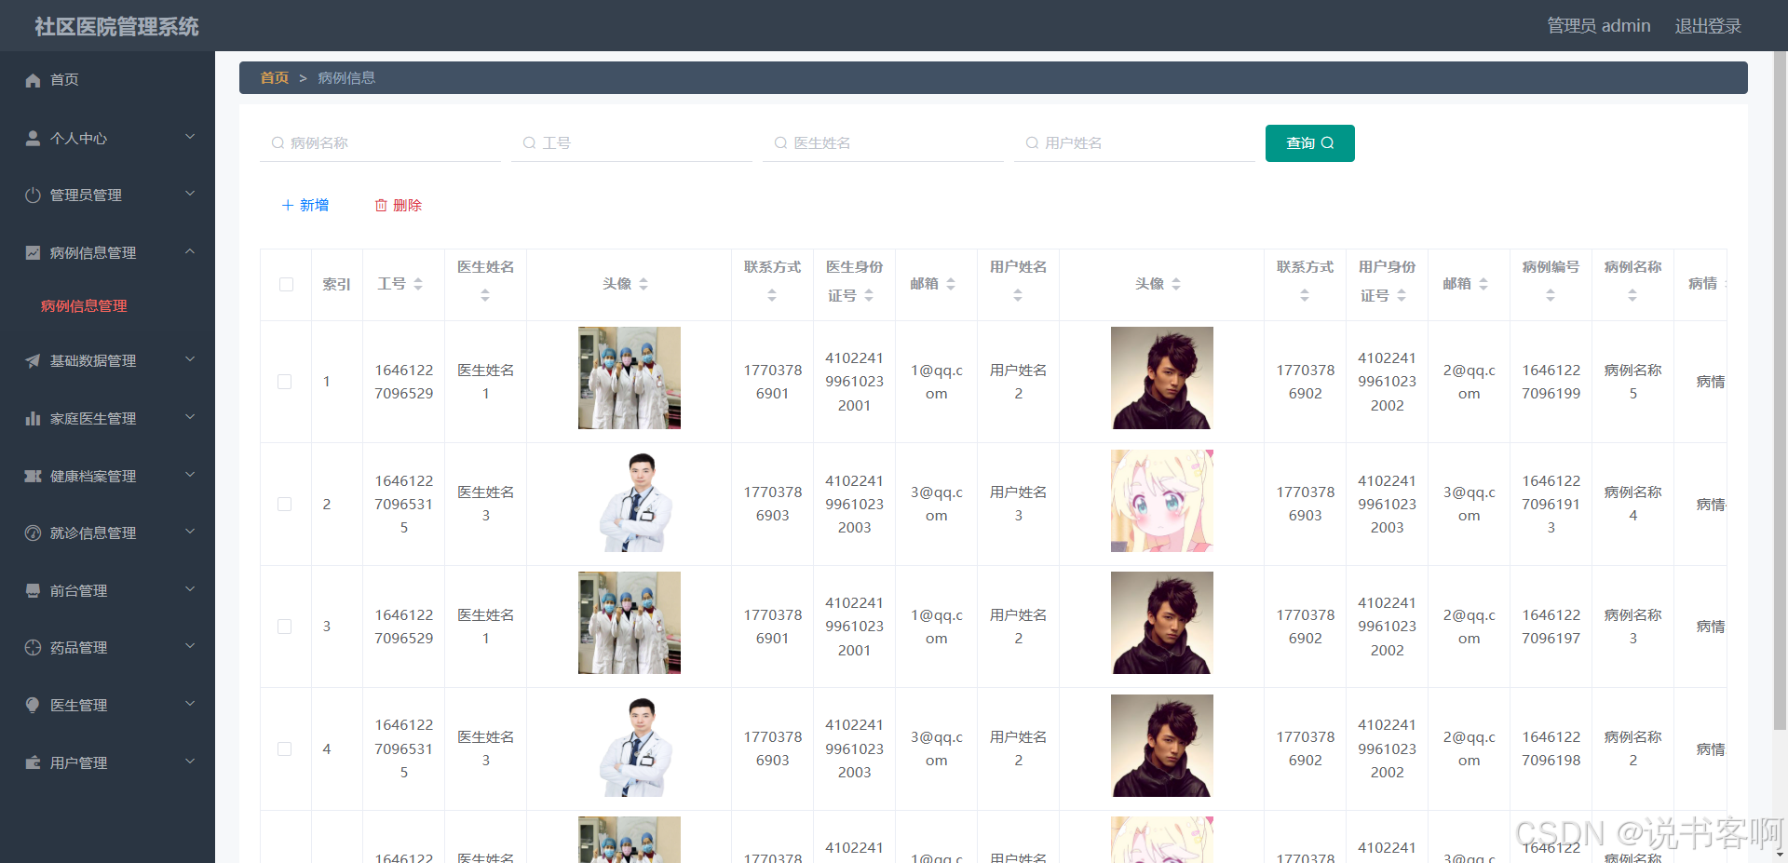
Task: Check the row 3 checkbox
Action: [x=285, y=627]
